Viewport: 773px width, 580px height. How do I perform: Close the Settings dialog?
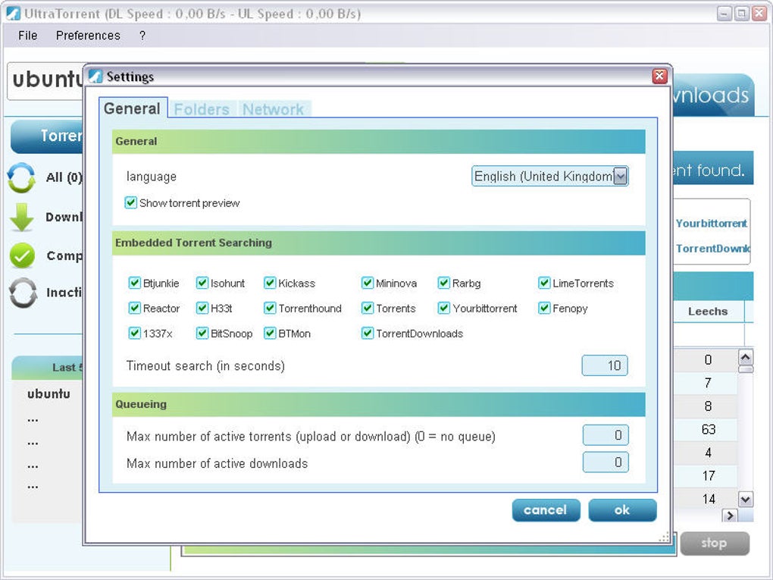pyautogui.click(x=659, y=76)
